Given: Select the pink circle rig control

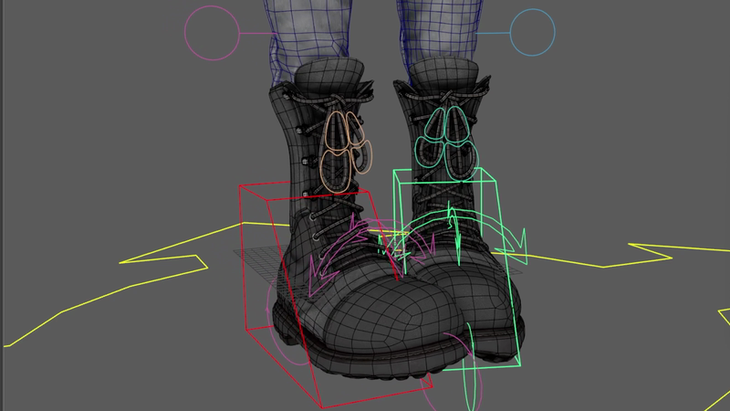Looking at the screenshot, I should pyautogui.click(x=213, y=33).
